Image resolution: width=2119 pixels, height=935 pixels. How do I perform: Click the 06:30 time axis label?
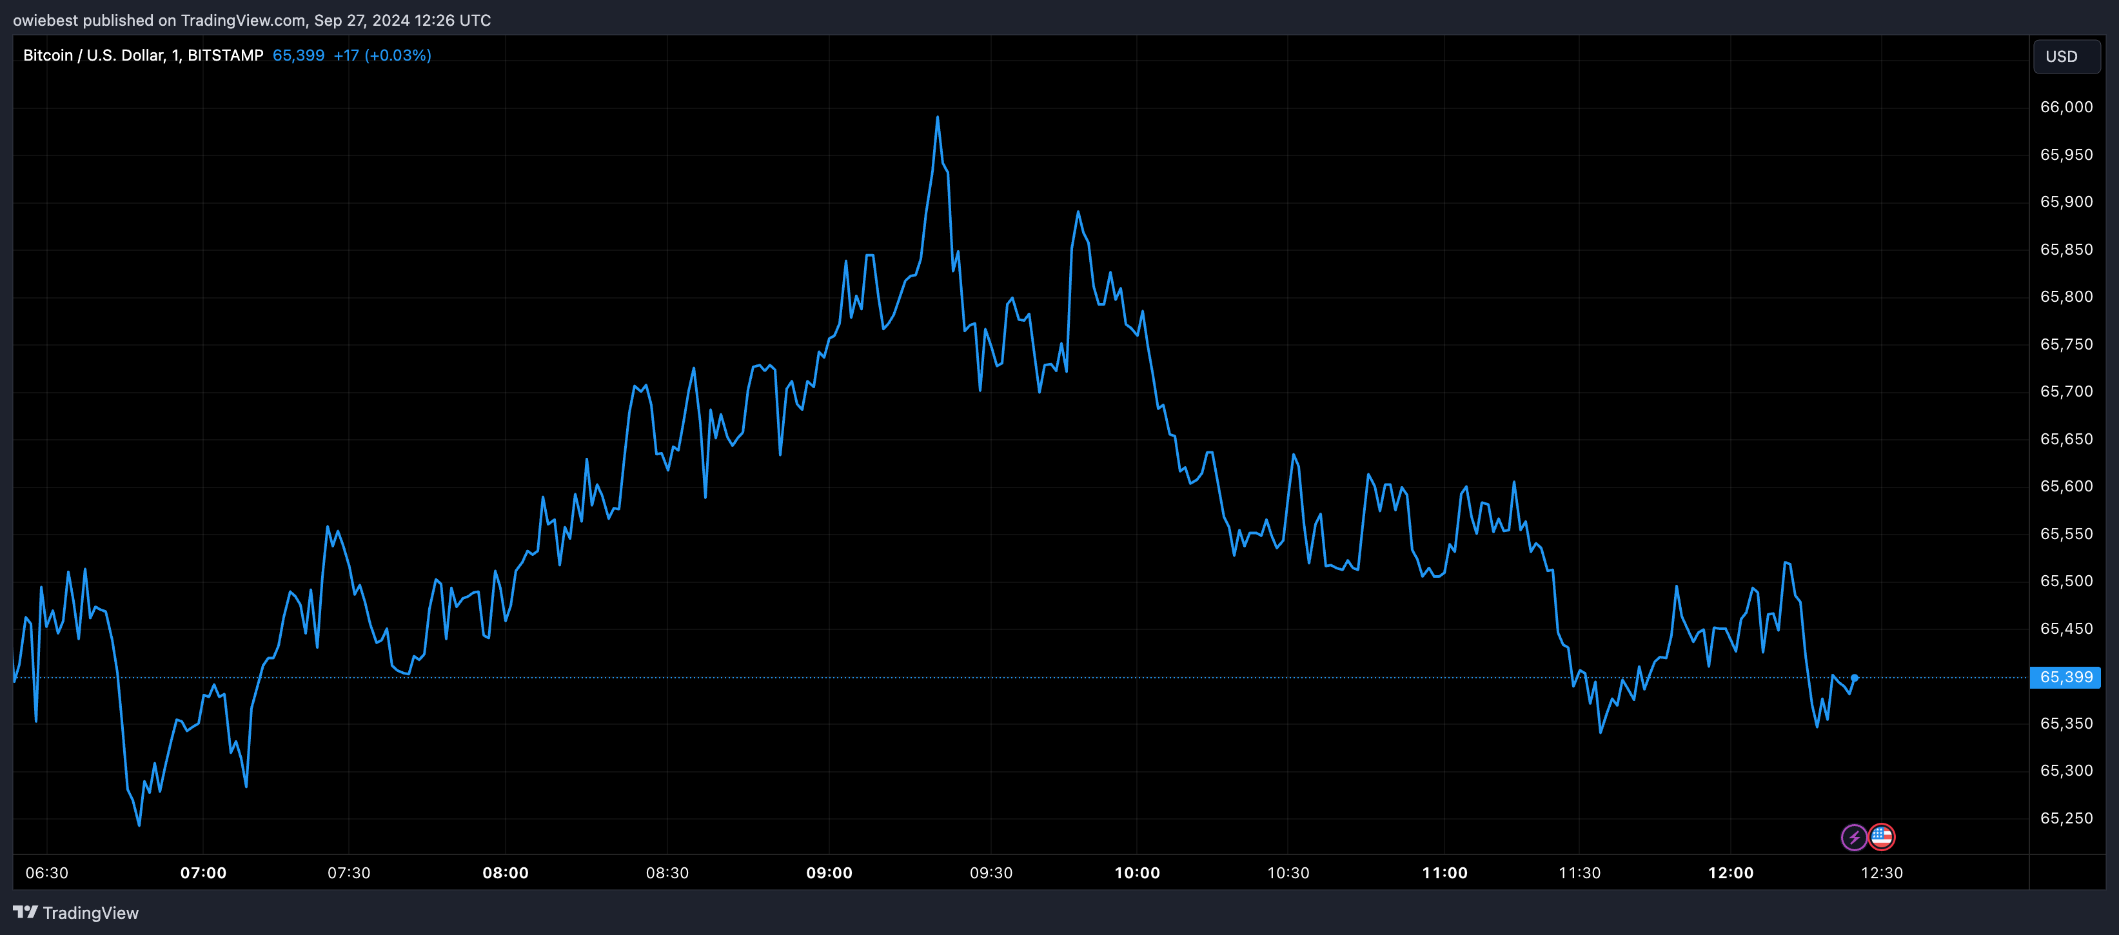(47, 872)
